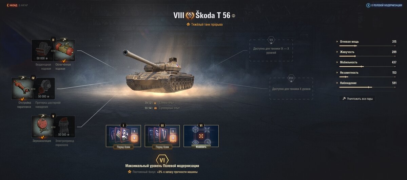
Task: Click the Живучесть stat progress bar
Action: 368,56
